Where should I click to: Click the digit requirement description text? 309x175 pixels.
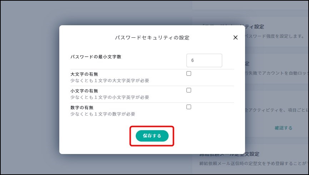103,114
